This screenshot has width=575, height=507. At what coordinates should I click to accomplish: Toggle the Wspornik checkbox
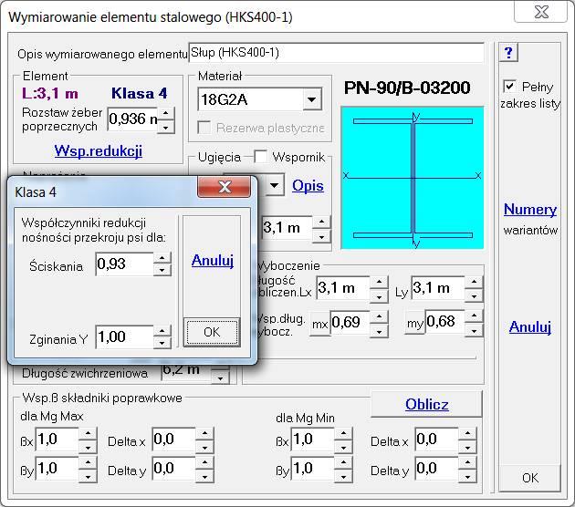click(x=260, y=157)
